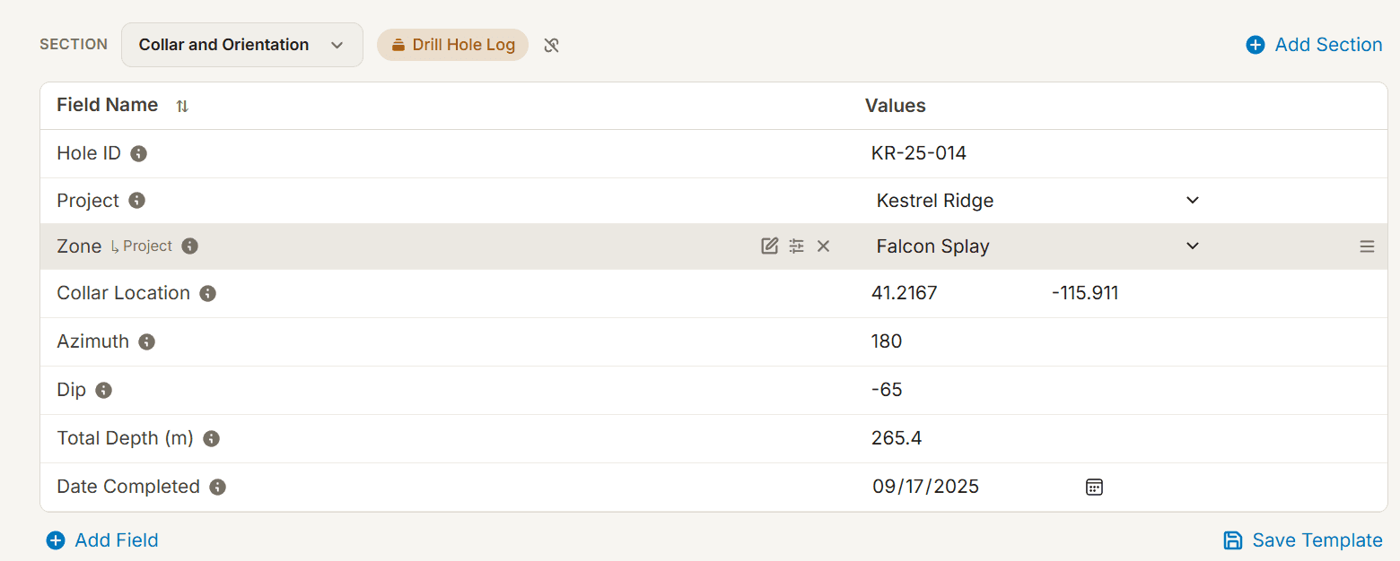Show info for Hole ID field
Viewport: 1400px width, 561px height.
tap(138, 153)
